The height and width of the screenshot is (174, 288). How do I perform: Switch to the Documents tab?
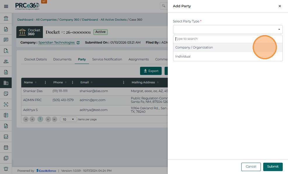click(62, 59)
